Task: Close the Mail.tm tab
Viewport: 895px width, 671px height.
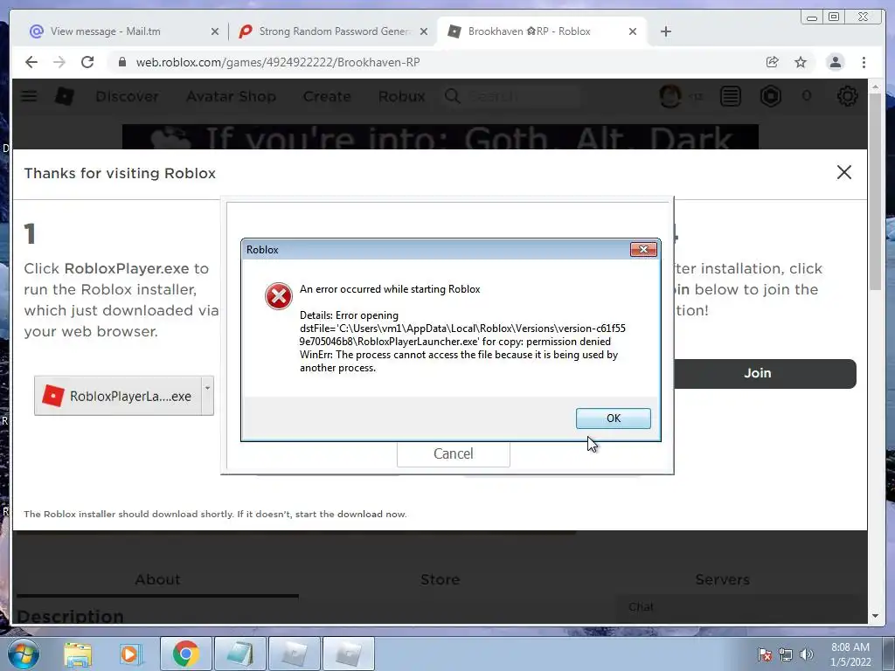Action: (215, 31)
